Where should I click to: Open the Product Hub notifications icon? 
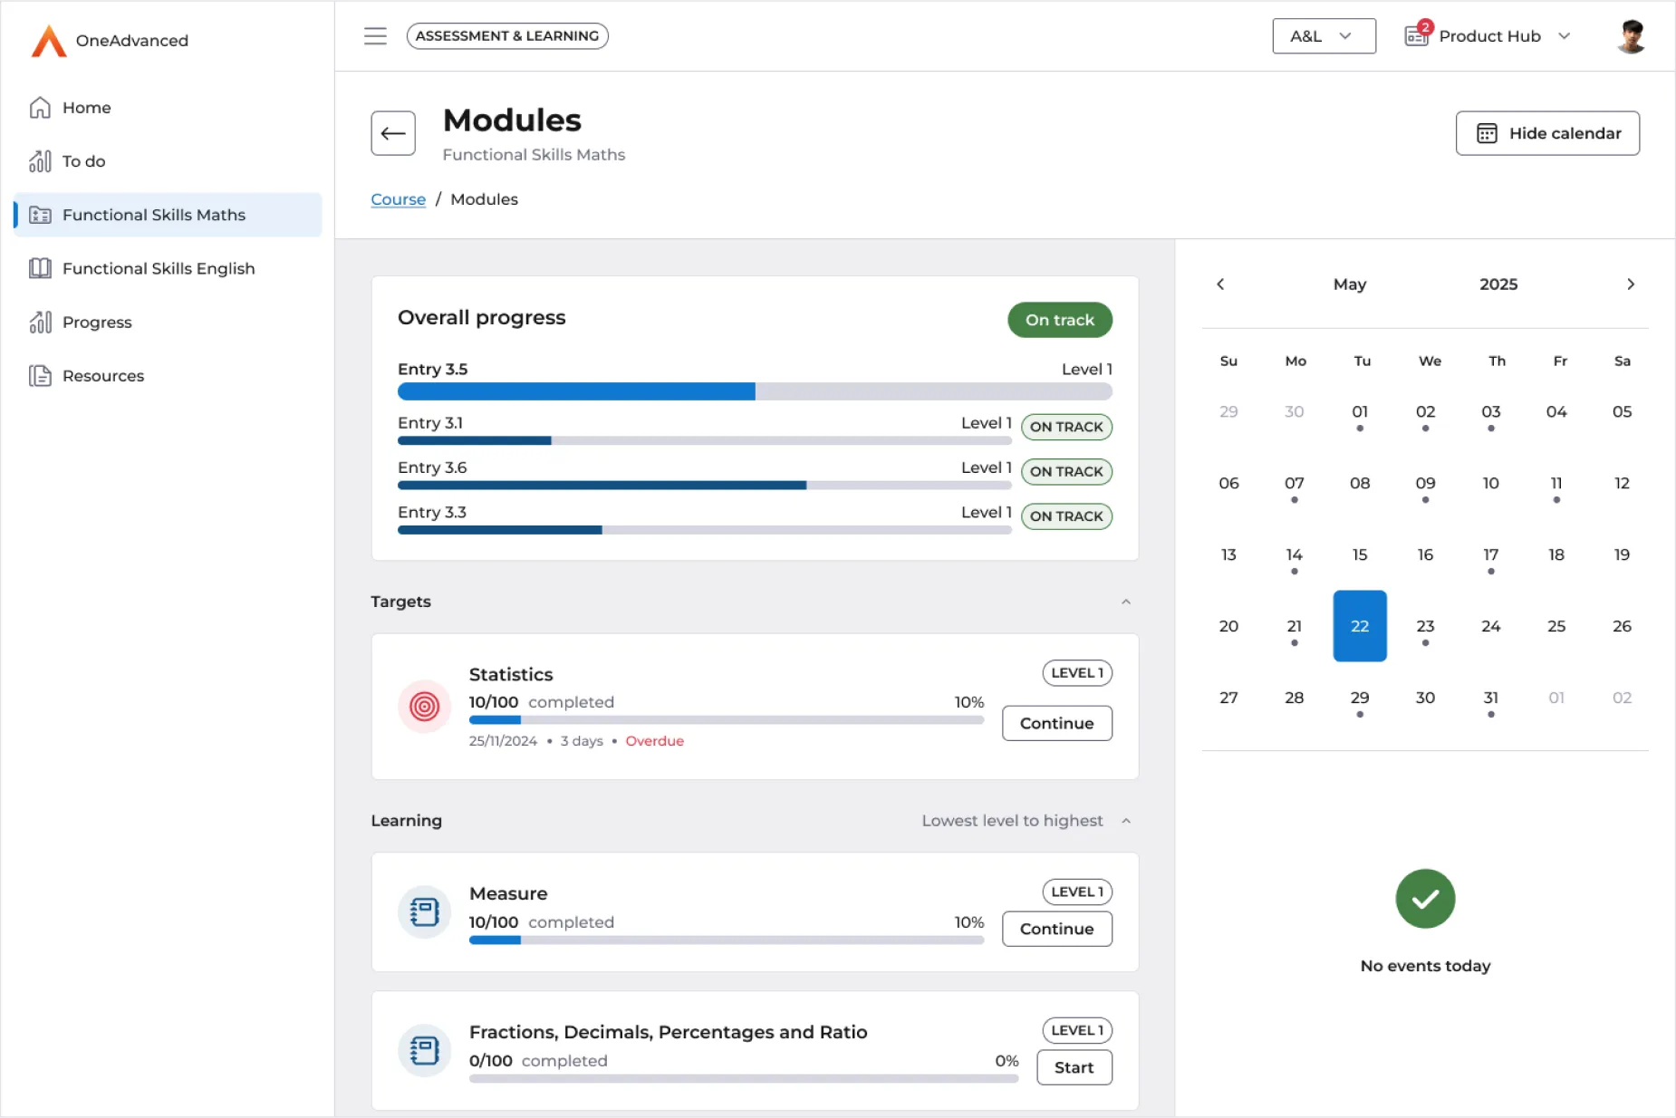click(x=1416, y=35)
